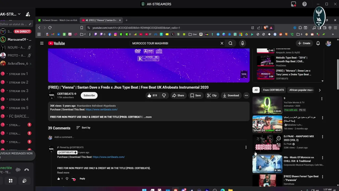
Task: Open the Sort by comments dropdown
Action: click(x=83, y=128)
